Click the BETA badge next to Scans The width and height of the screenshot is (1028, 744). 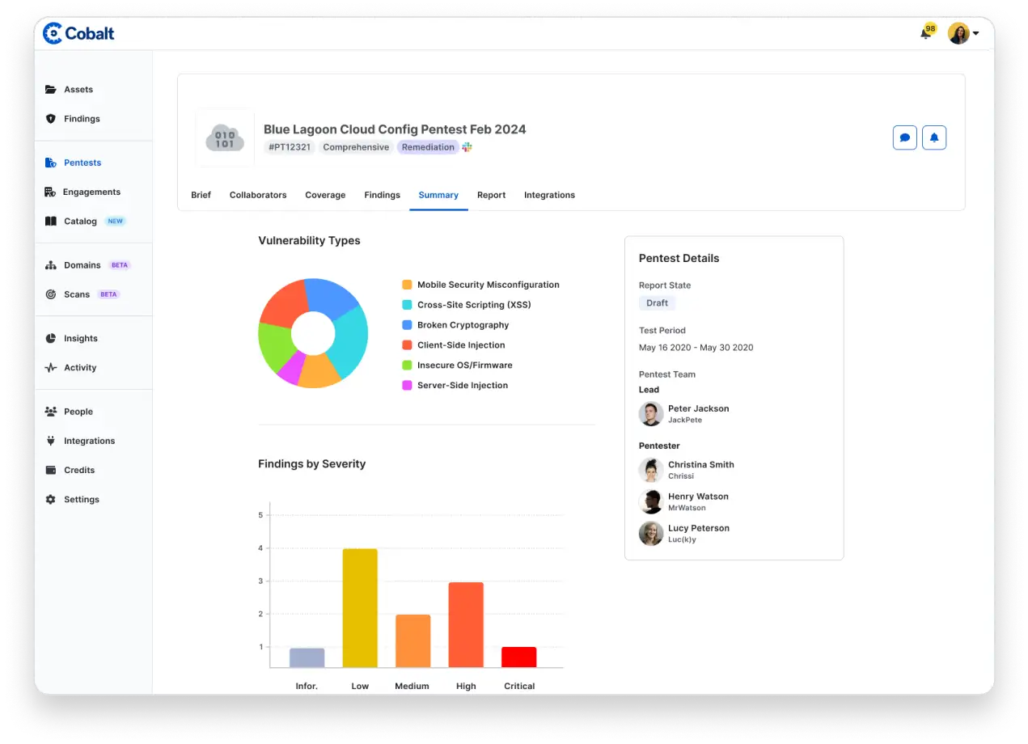pos(108,294)
